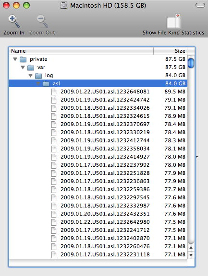This screenshot has height=276, width=208.
Task: Collapse the private folder triangle
Action: pos(15,59)
